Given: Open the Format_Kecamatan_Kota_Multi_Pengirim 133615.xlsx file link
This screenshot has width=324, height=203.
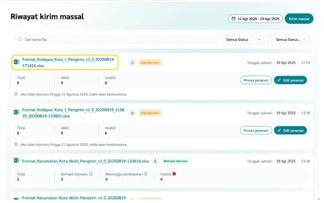Looking at the screenshot, I should [x=85, y=161].
